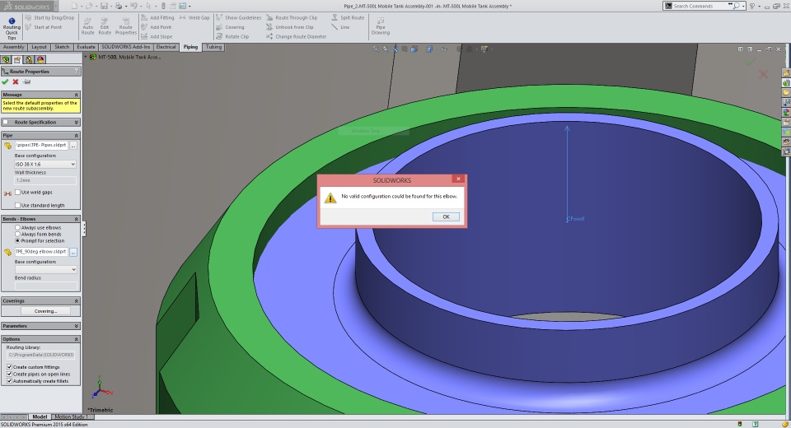This screenshot has height=428, width=791.
Task: Open the pipe Base configuration dropdown ISO 38 X 1.6
Action: point(45,165)
